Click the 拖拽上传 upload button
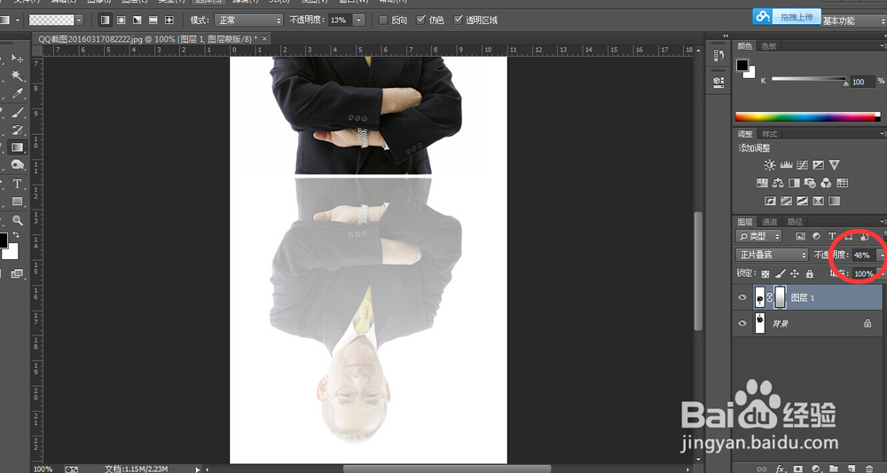This screenshot has width=887, height=473. coord(797,17)
